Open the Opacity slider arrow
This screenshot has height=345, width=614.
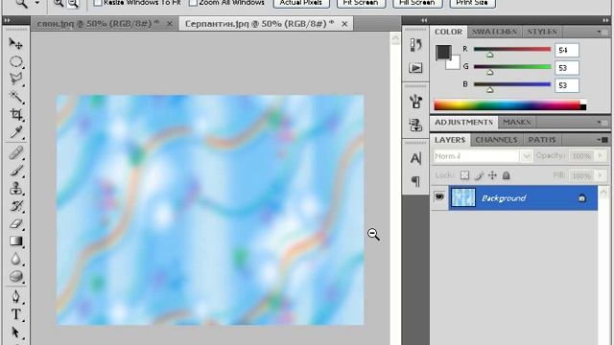[601, 155]
